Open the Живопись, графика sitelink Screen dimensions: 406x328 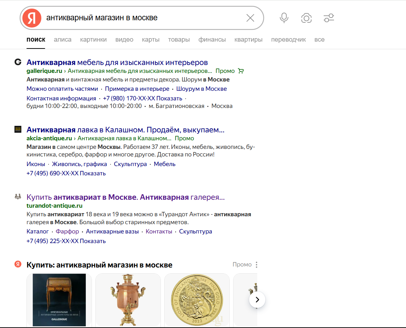tap(80, 164)
